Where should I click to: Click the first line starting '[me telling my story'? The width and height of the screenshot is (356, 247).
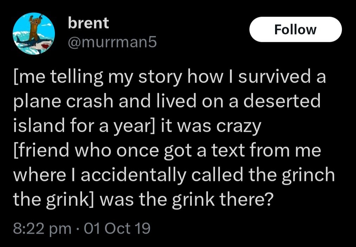pos(169,77)
